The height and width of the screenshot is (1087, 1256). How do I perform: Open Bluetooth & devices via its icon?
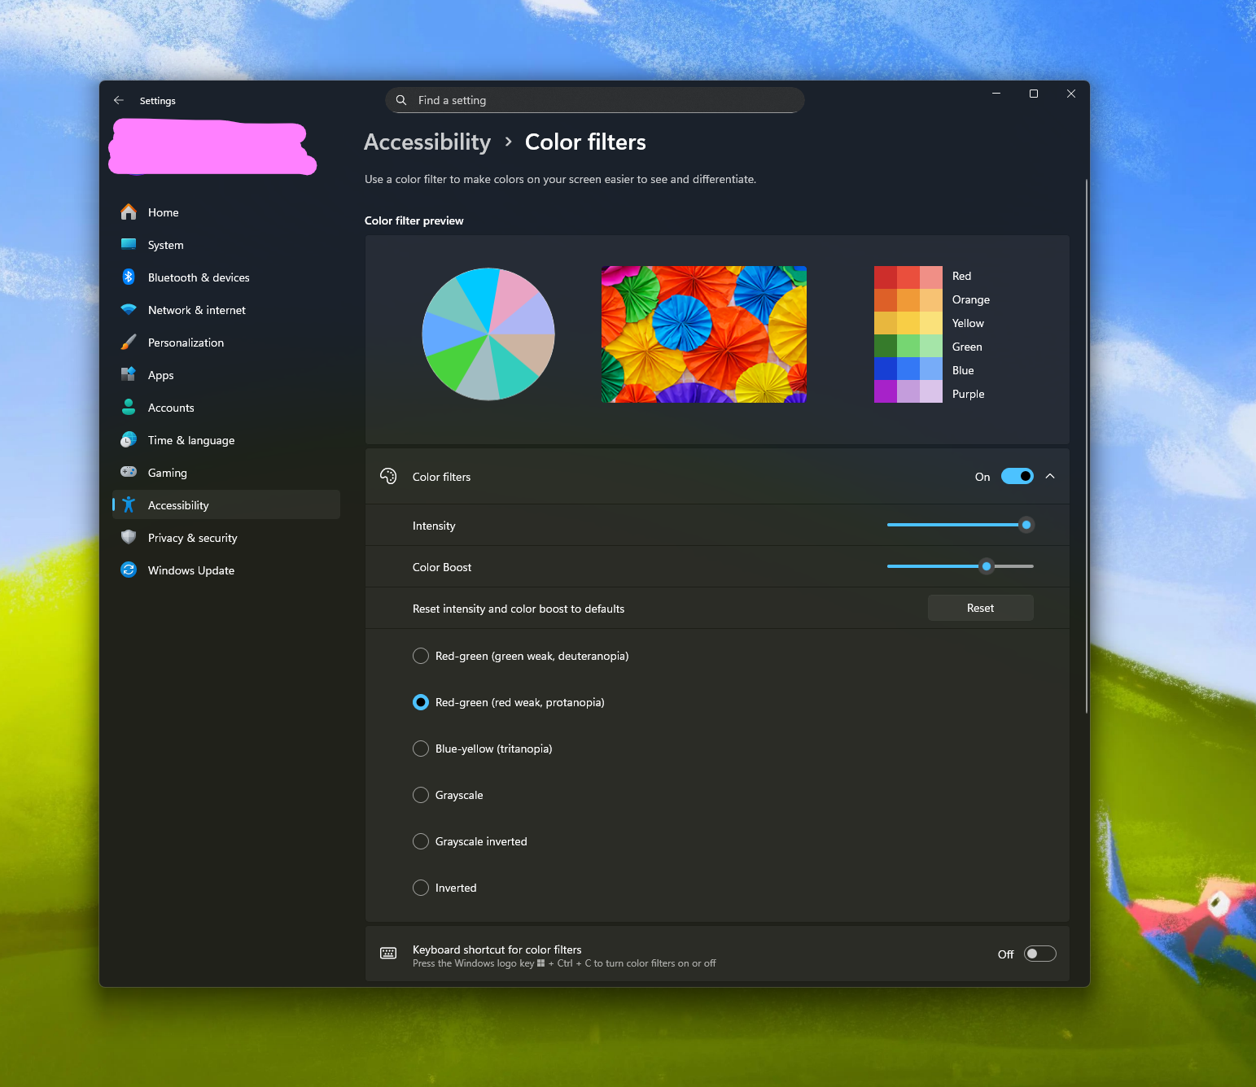click(129, 277)
